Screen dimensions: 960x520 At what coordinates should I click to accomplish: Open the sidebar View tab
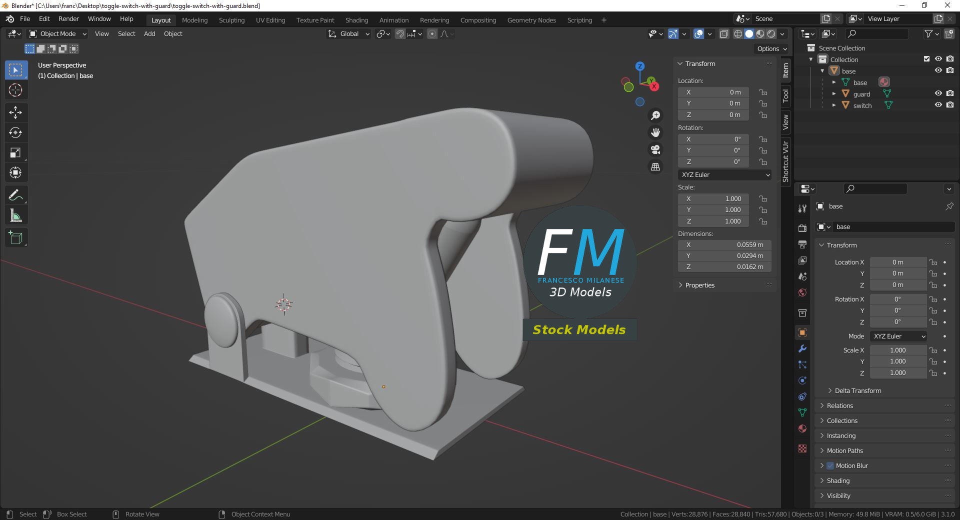[x=786, y=122]
